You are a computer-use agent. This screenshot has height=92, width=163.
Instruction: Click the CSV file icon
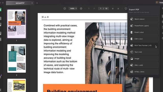(132, 39)
